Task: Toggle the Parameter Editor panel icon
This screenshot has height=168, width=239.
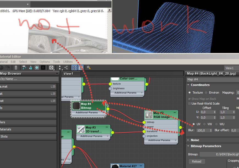Action: coord(81,68)
